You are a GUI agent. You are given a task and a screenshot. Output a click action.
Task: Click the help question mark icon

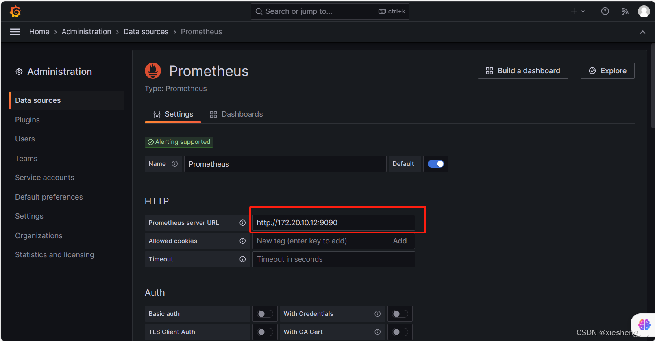605,11
